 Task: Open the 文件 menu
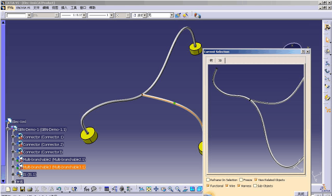click(36, 8)
